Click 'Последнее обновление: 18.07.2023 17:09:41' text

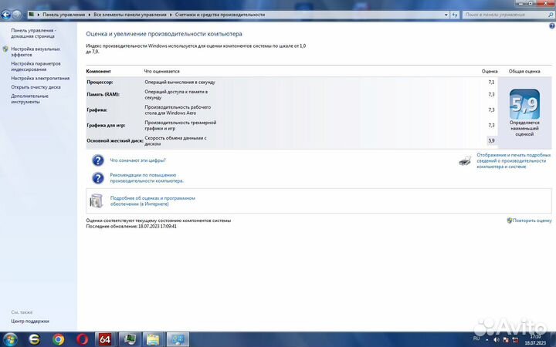[131, 226]
